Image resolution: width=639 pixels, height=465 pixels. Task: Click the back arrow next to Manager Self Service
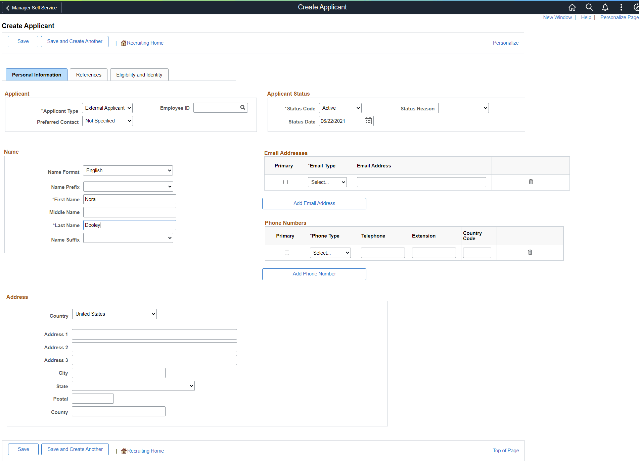(7, 7)
